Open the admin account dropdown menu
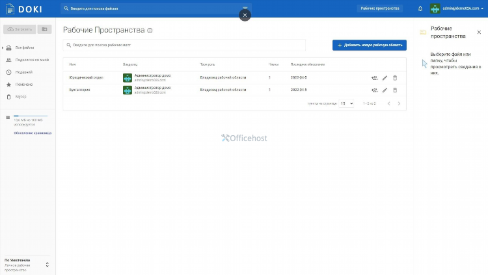 tap(463, 8)
